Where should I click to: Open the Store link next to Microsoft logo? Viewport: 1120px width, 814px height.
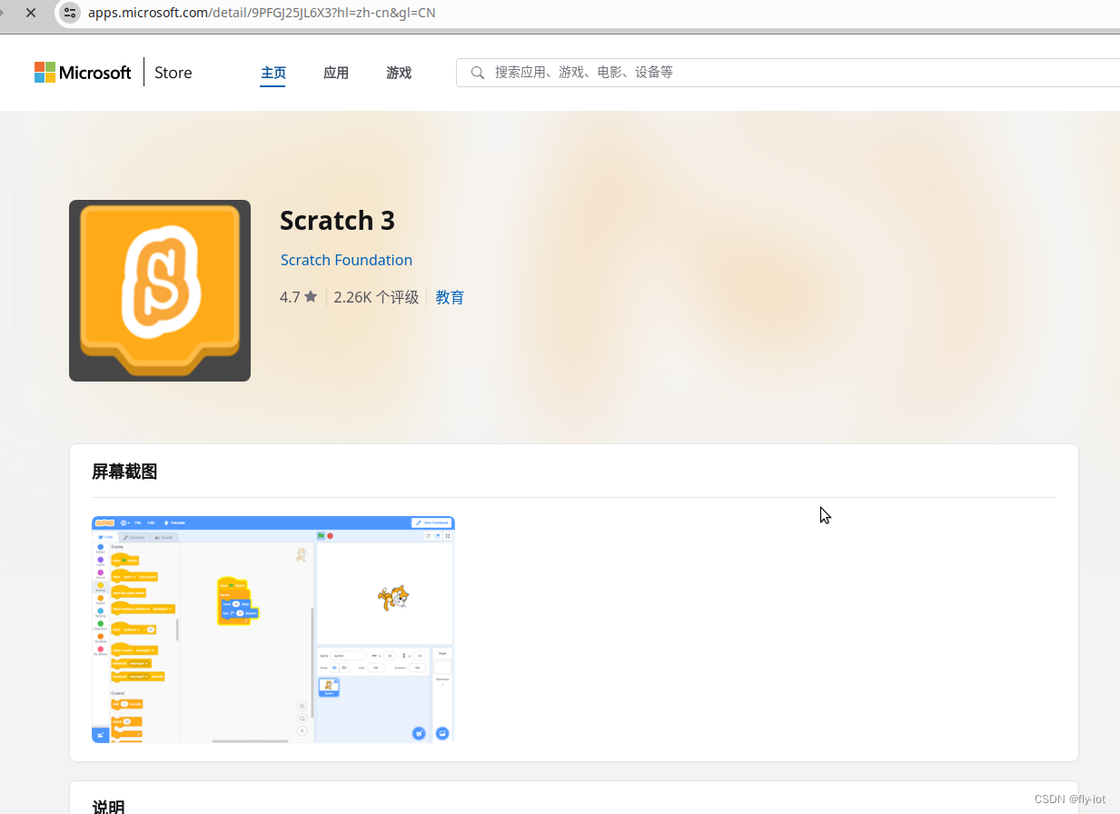(x=173, y=73)
